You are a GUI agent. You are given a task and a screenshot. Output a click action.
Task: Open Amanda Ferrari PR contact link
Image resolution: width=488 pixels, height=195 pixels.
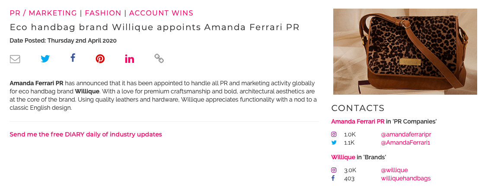(357, 121)
